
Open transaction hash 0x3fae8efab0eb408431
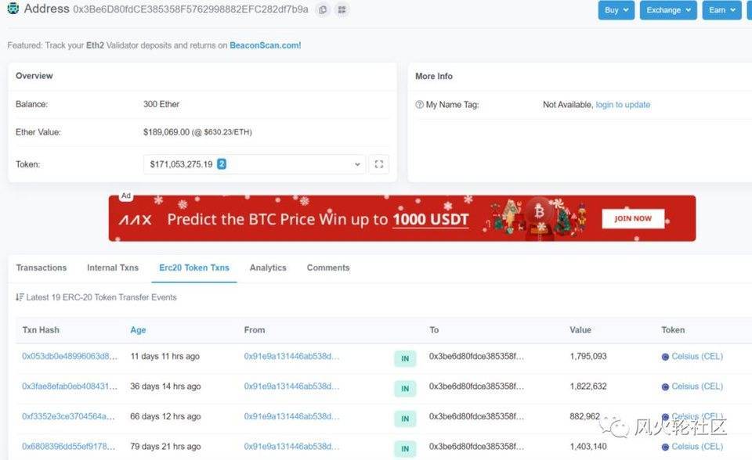pos(70,386)
